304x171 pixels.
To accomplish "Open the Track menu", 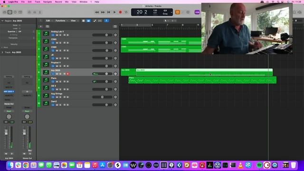I will (x=38, y=2).
